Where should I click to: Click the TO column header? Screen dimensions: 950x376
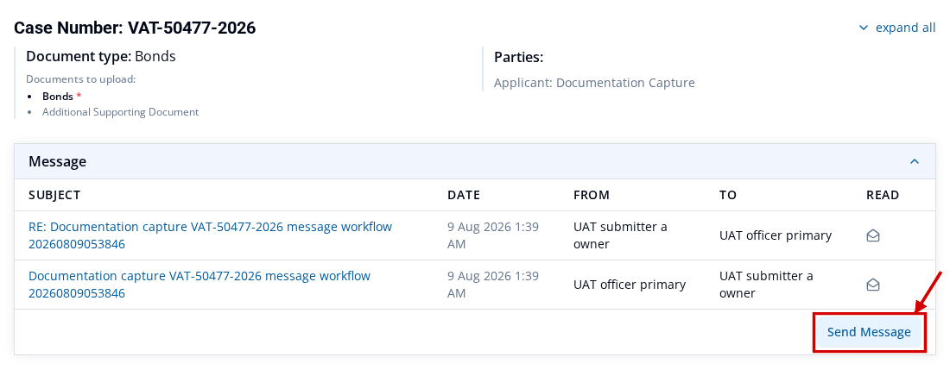[x=728, y=195]
